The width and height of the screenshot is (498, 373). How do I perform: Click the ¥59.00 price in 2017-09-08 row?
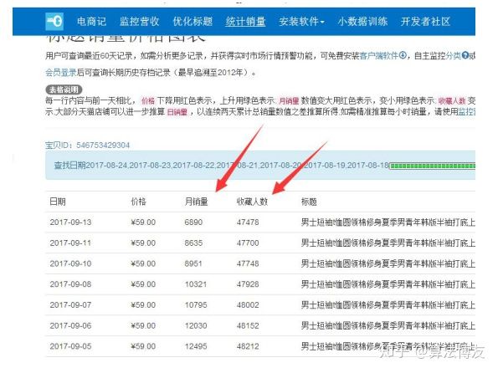[x=143, y=284]
